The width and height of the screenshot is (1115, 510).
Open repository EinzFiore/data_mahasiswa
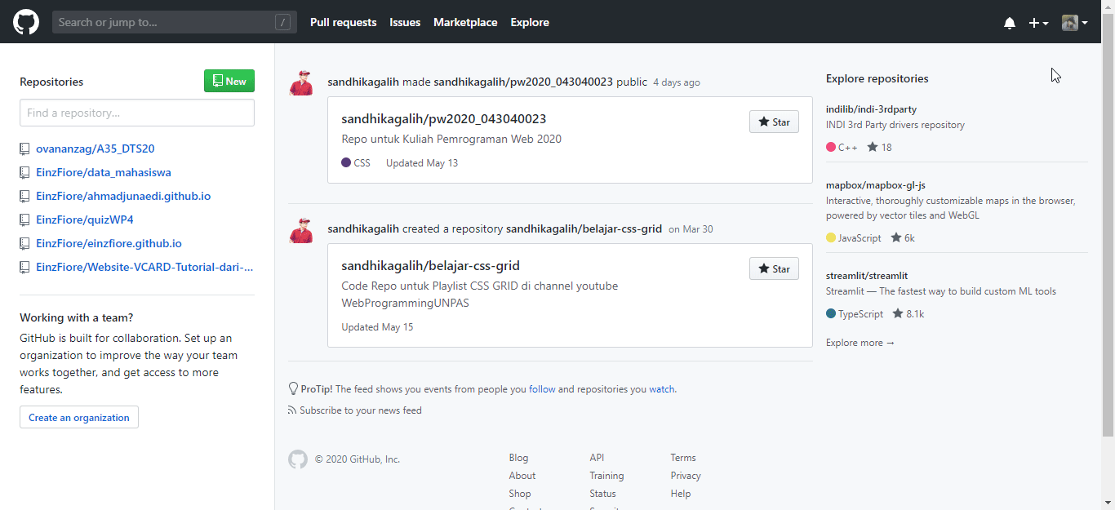tap(104, 172)
